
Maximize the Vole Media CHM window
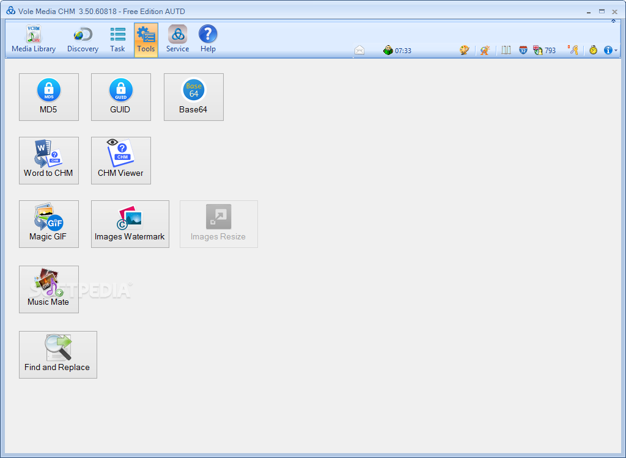click(x=602, y=12)
